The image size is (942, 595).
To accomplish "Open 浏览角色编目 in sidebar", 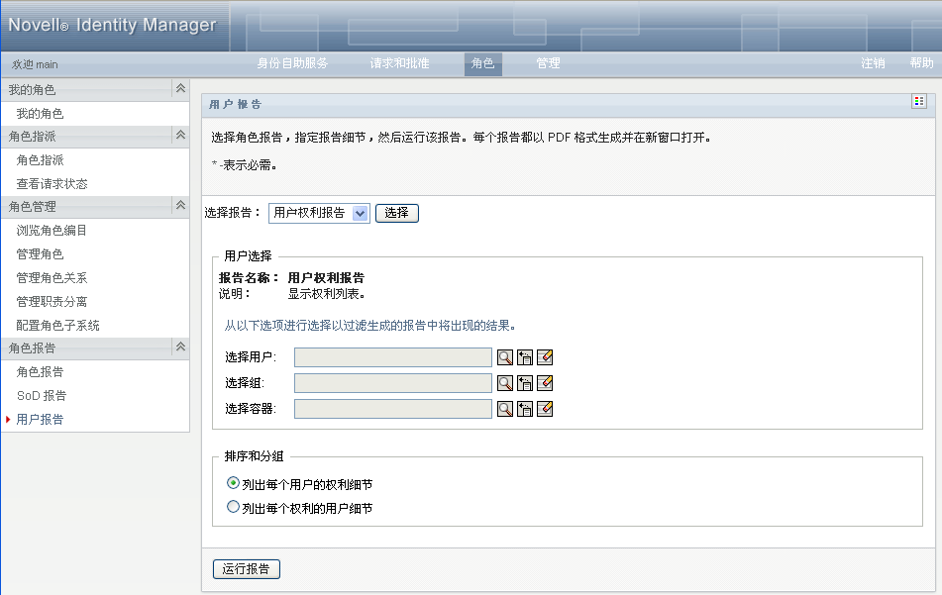I will [52, 231].
